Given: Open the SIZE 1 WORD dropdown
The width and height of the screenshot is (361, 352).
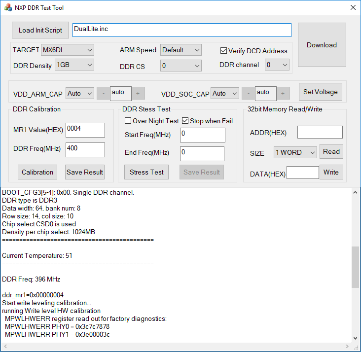Looking at the screenshot, I should coord(295,152).
